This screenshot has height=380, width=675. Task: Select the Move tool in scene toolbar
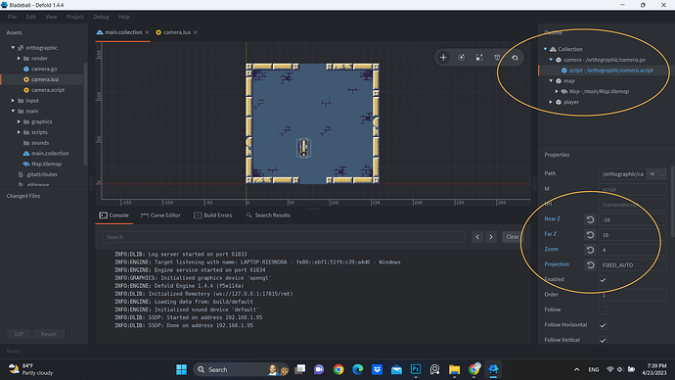[x=443, y=58]
